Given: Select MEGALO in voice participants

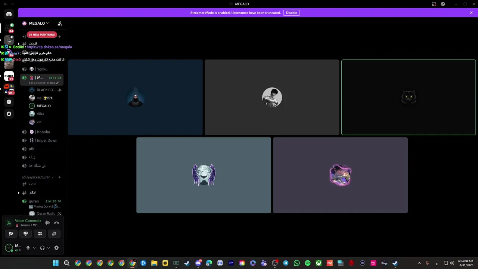Looking at the screenshot, I should tap(45, 106).
